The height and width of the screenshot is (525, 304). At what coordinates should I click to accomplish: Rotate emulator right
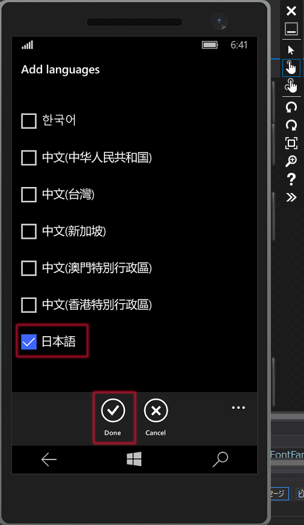(x=291, y=125)
